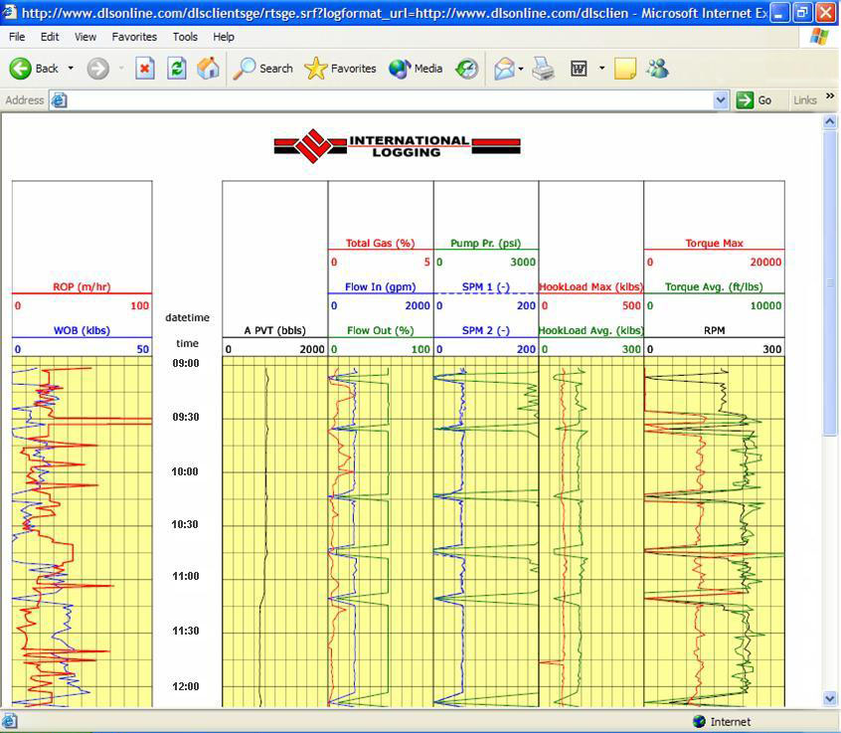This screenshot has width=841, height=733.
Task: Stop page loading with the red X icon
Action: pyautogui.click(x=145, y=69)
